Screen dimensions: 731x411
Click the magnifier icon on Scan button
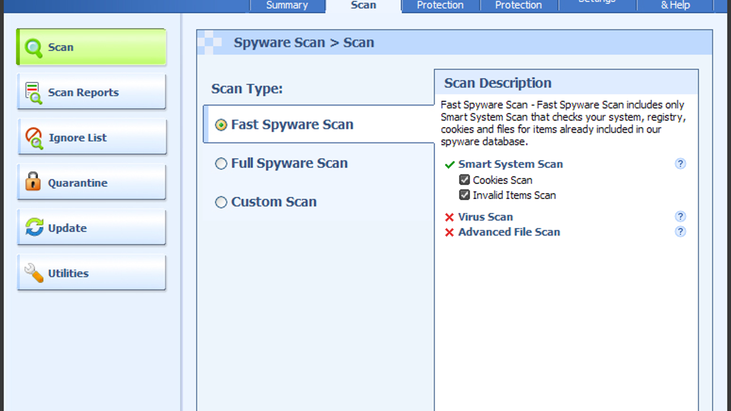(33, 47)
